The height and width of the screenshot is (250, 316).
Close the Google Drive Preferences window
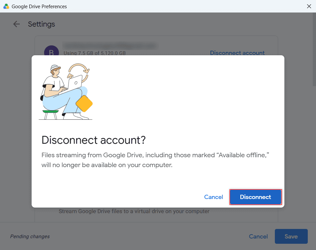(309, 6)
